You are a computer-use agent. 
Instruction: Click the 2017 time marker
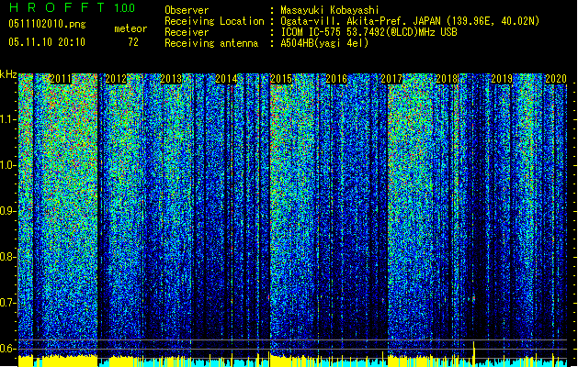pos(391,79)
